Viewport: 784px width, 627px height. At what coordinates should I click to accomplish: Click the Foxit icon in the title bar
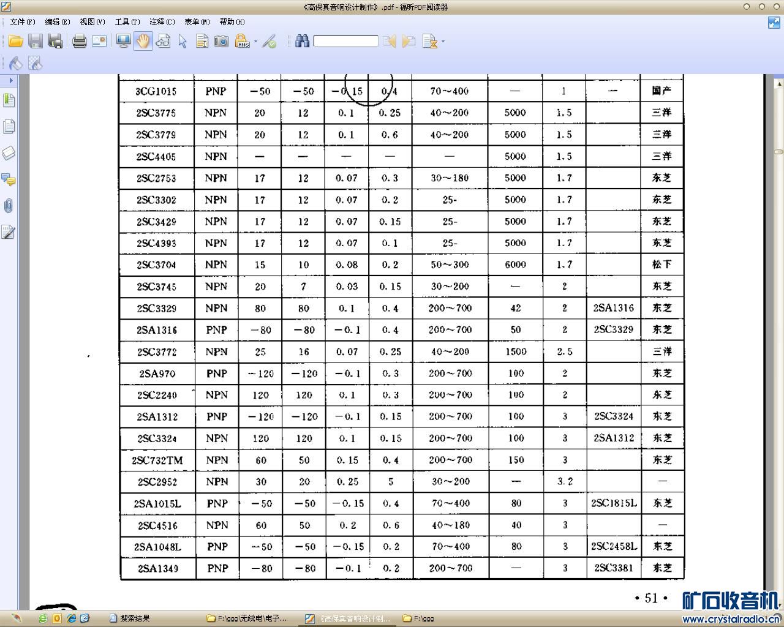tap(6, 7)
